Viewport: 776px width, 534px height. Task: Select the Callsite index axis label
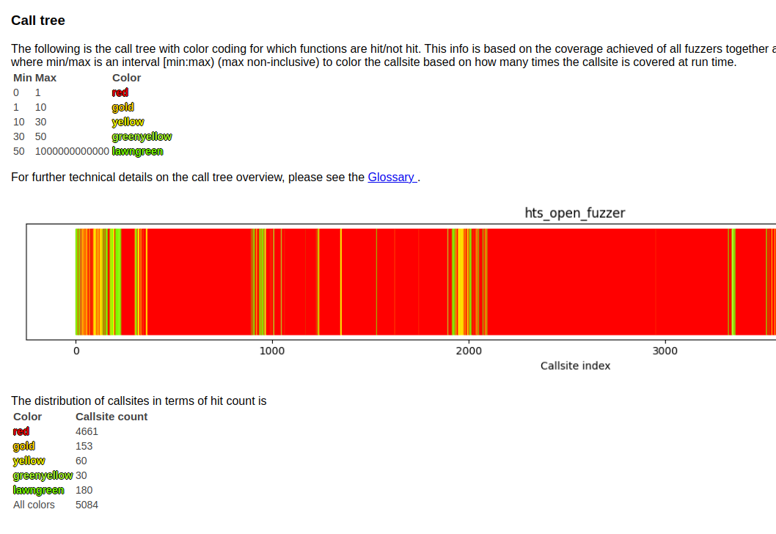575,365
